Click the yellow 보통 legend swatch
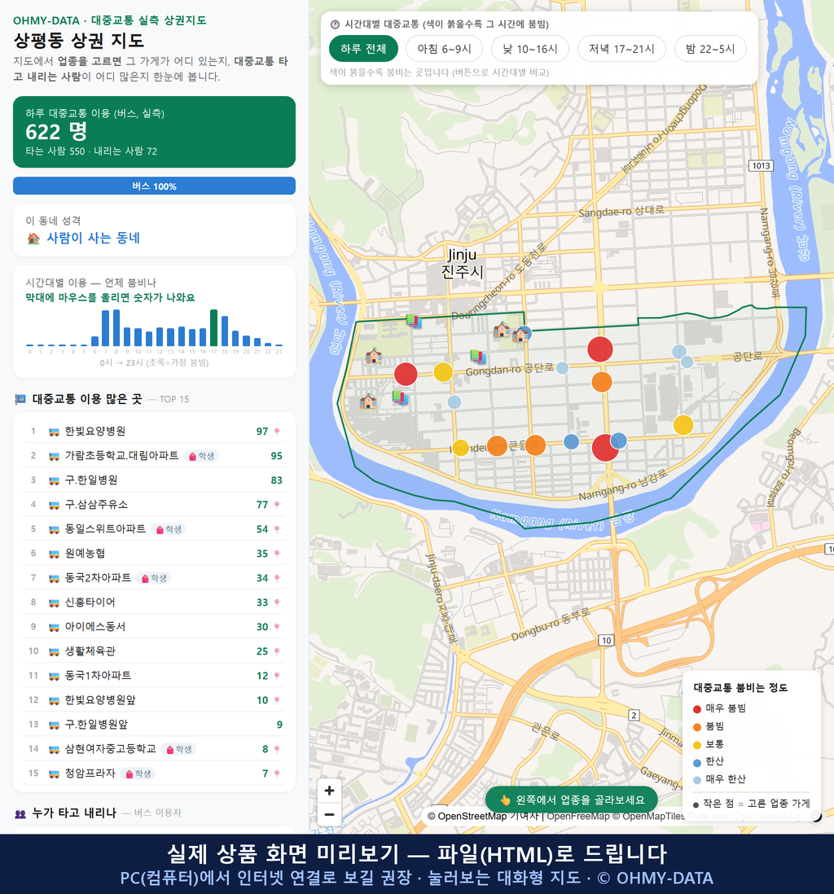The height and width of the screenshot is (894, 834). (696, 745)
